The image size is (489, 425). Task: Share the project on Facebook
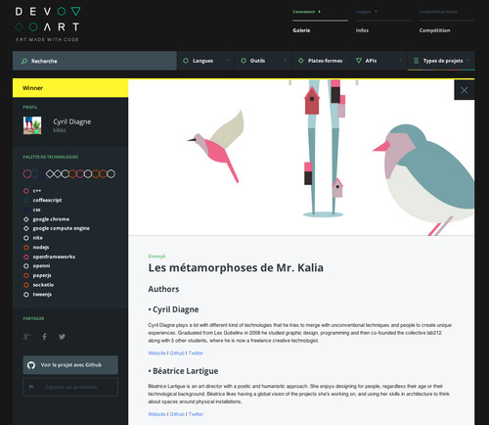pyautogui.click(x=44, y=337)
